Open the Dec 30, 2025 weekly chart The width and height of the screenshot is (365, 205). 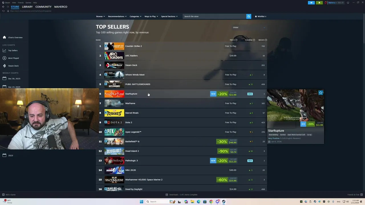[x=14, y=79]
